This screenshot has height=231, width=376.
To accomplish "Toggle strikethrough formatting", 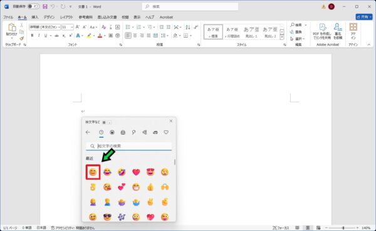I will point(56,36).
